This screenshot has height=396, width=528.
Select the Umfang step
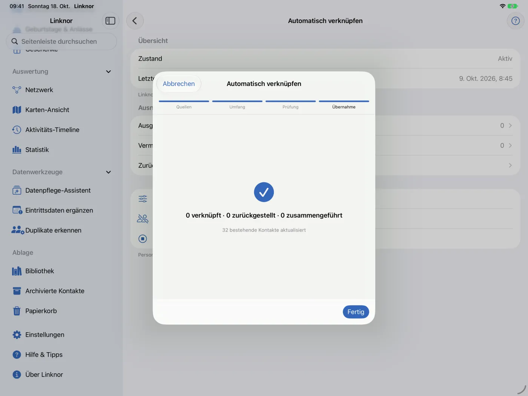coord(237,105)
